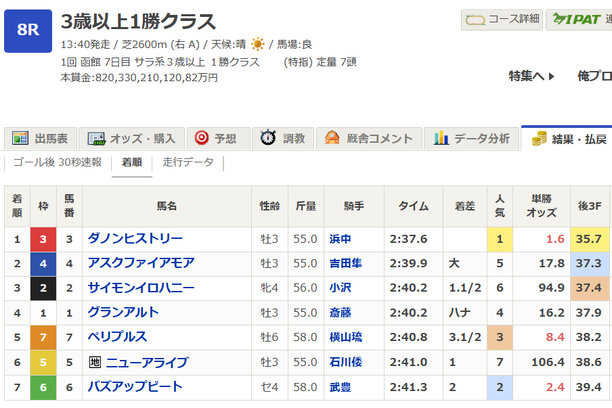Click the odds purchase IPAT screen icon

(96, 139)
